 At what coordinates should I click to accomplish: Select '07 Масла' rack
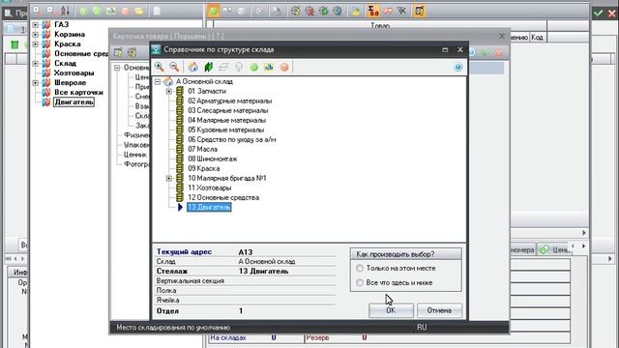click(202, 149)
